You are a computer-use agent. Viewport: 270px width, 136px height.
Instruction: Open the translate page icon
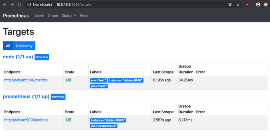230,5
